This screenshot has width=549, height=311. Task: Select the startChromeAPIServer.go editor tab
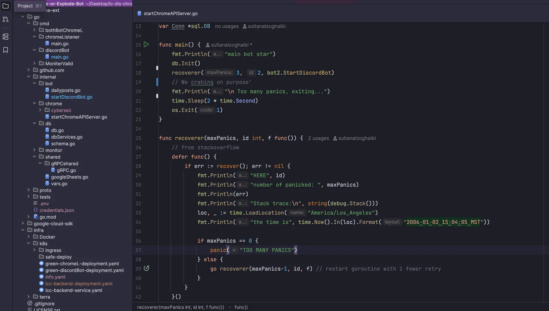167,13
